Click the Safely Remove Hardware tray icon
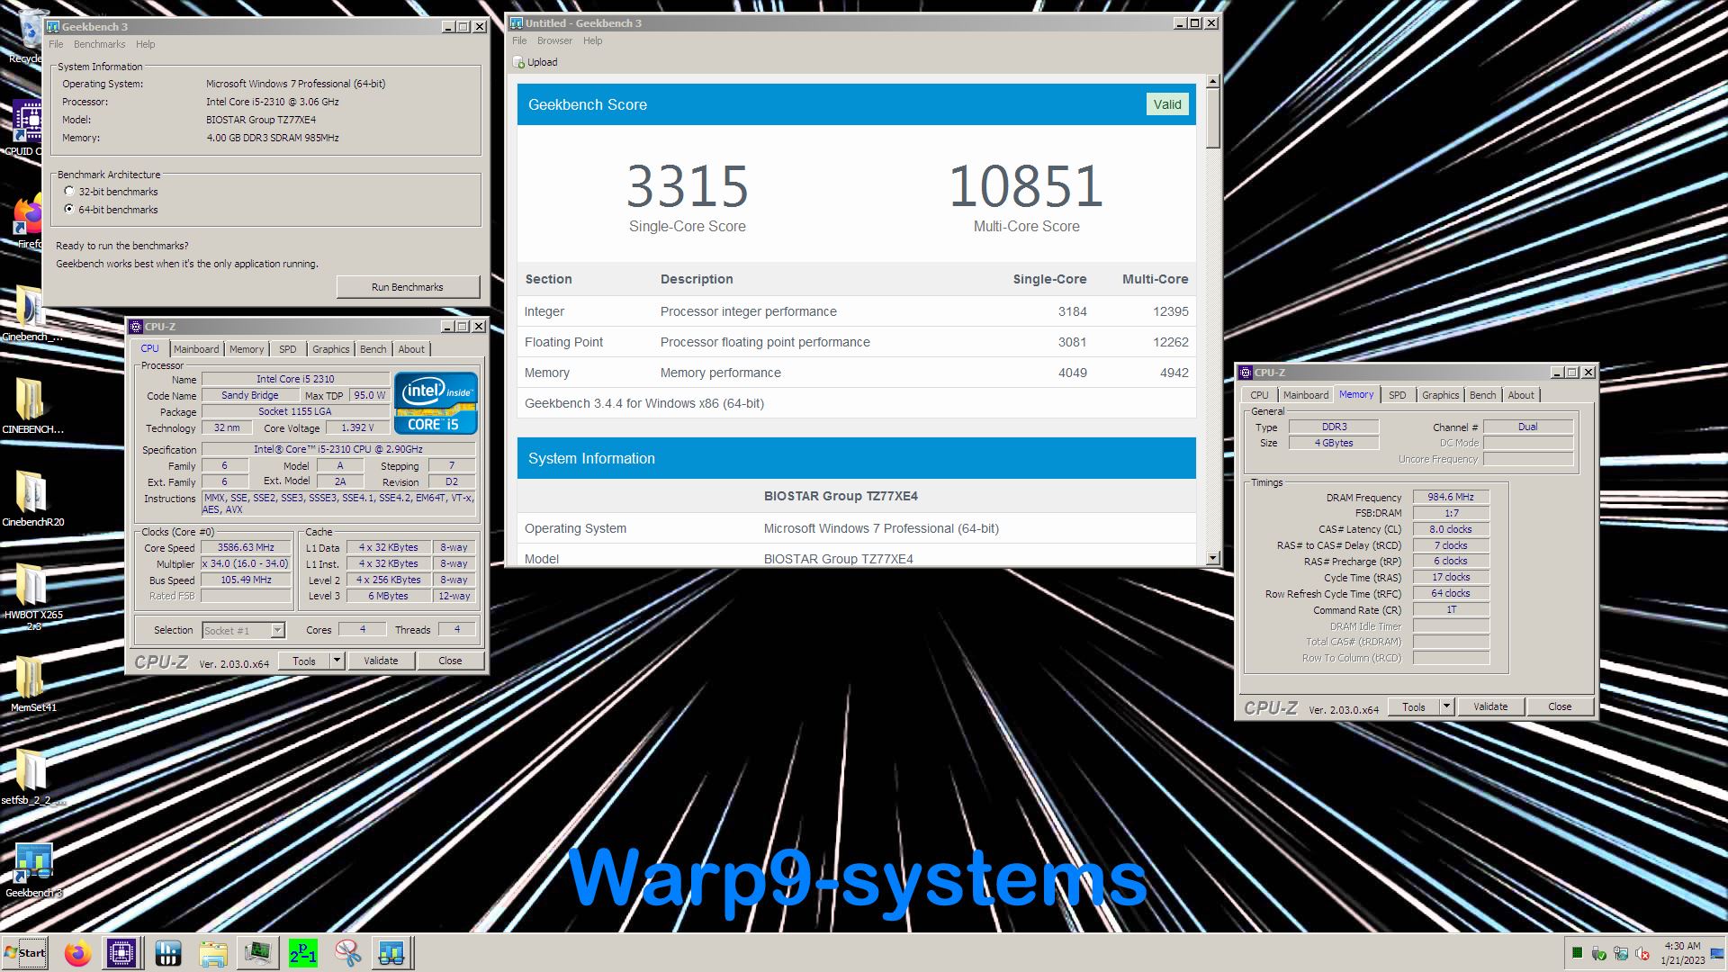 click(1599, 953)
